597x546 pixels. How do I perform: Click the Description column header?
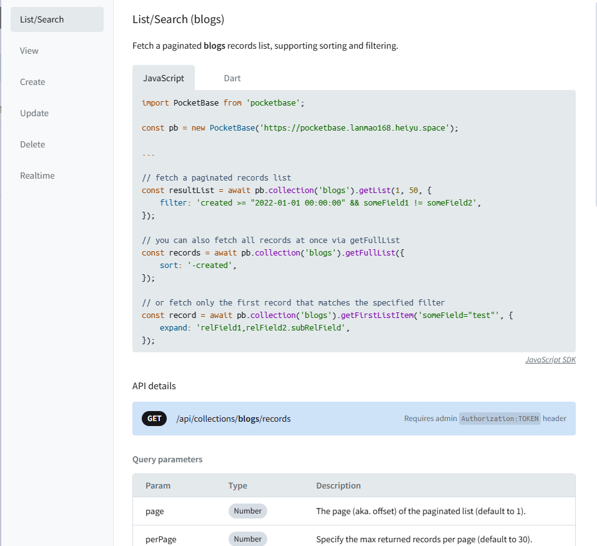click(x=338, y=486)
